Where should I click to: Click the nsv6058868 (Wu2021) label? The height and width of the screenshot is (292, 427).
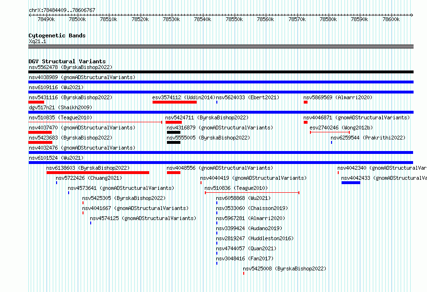point(243,198)
